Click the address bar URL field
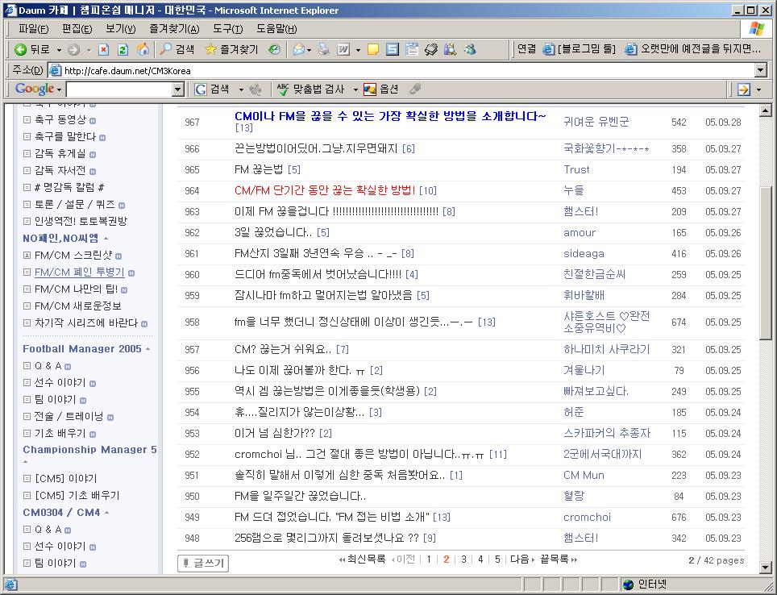Screen dimensions: 777x595 tap(401, 70)
